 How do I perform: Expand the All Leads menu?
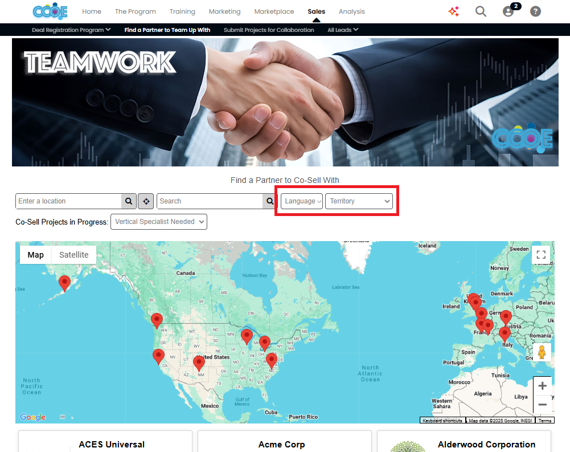tap(343, 30)
